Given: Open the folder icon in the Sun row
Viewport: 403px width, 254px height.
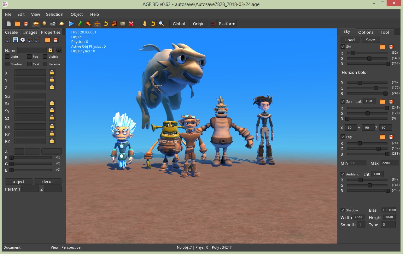Looking at the screenshot, I should point(383,102).
